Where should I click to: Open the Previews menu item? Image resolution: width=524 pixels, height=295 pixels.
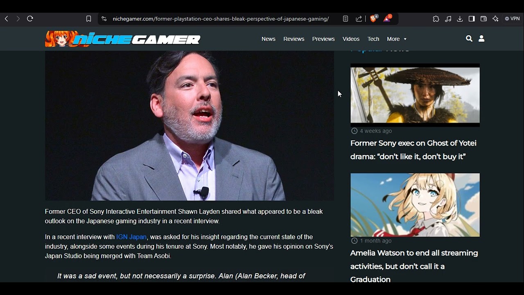click(x=323, y=39)
